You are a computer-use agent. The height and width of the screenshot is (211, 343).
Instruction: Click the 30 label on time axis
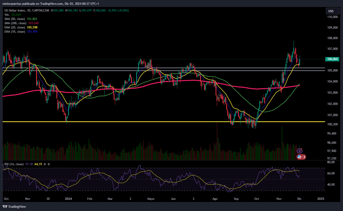tap(48, 199)
